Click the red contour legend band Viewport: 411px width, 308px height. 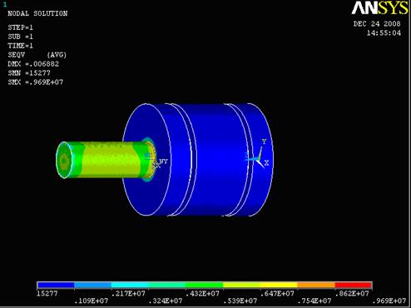point(354,285)
